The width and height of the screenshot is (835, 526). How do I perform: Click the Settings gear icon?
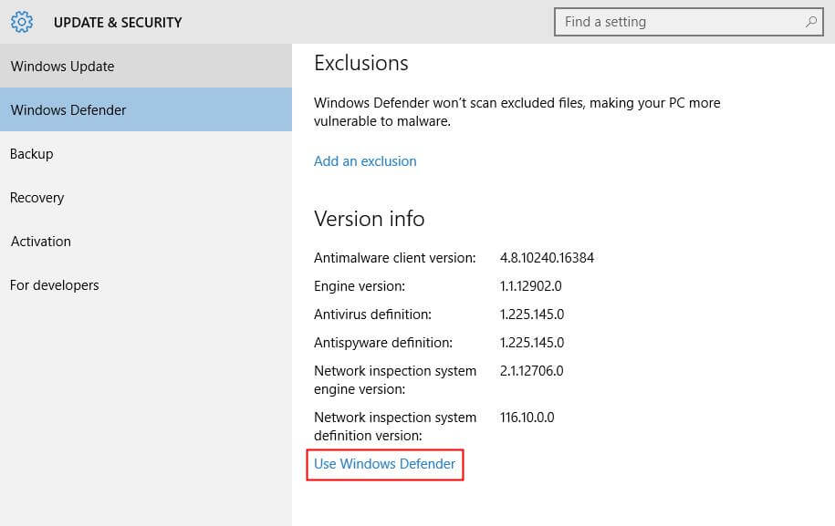pyautogui.click(x=22, y=21)
